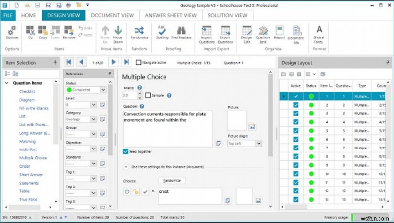Screen dimensions: 394x223
Task: Open the Level dropdown
Action: coord(93,105)
